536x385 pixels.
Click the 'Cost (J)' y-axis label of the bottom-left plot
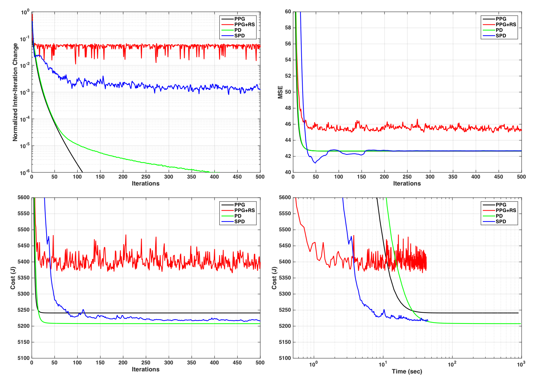pyautogui.click(x=13, y=278)
